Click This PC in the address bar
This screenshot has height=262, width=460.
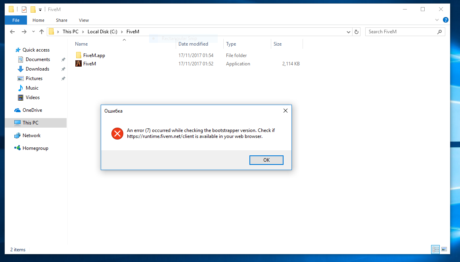(x=71, y=32)
